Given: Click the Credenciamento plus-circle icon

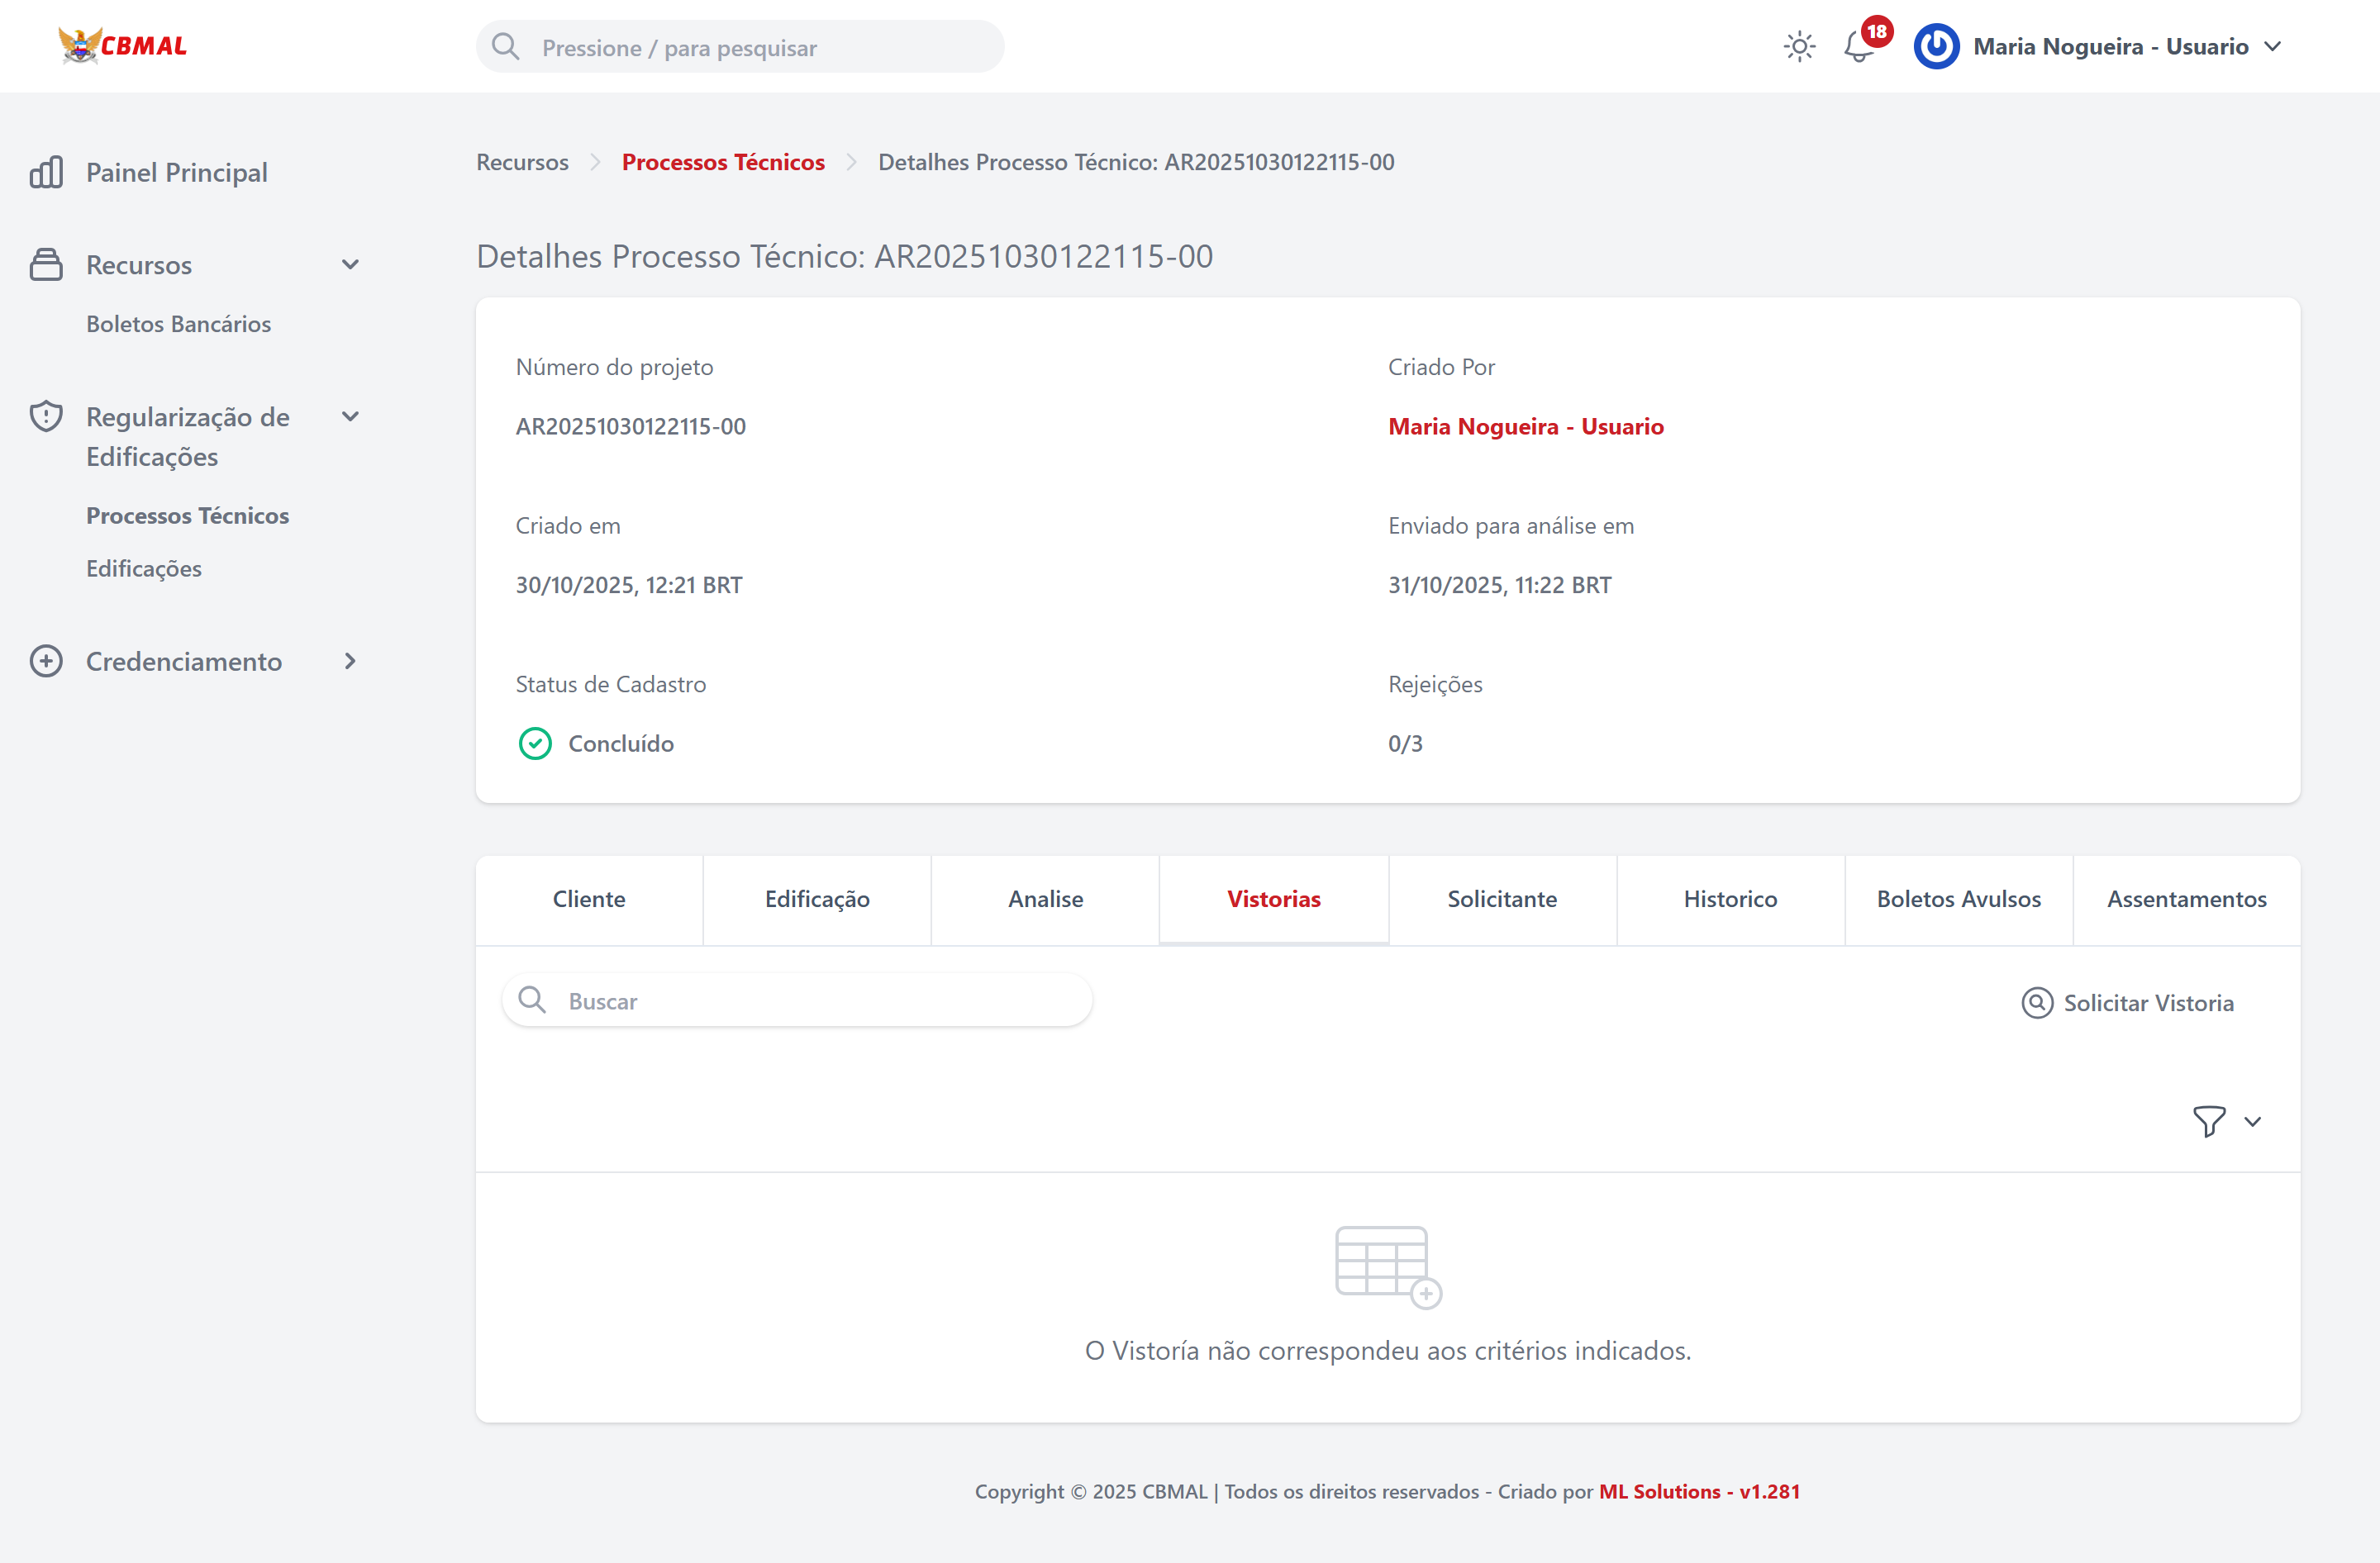Looking at the screenshot, I should click(46, 662).
